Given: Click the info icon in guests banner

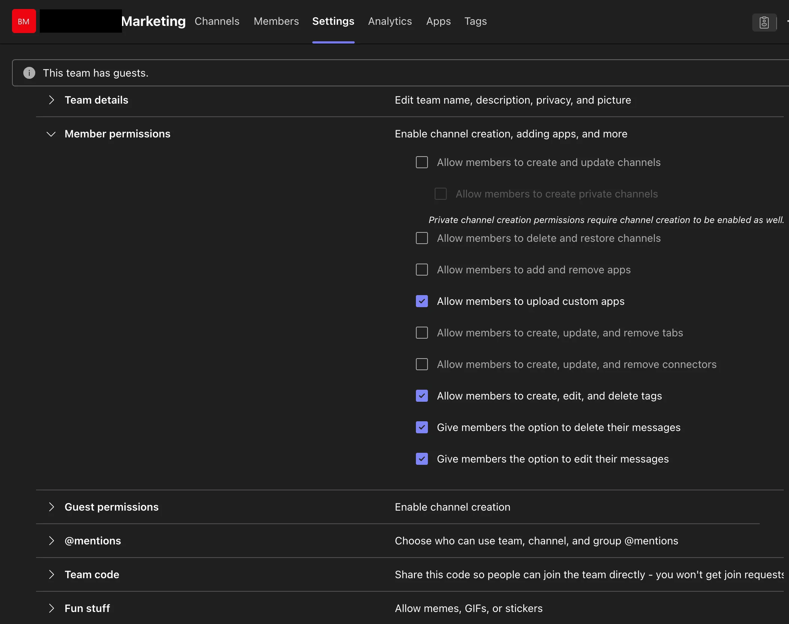Looking at the screenshot, I should tap(29, 73).
